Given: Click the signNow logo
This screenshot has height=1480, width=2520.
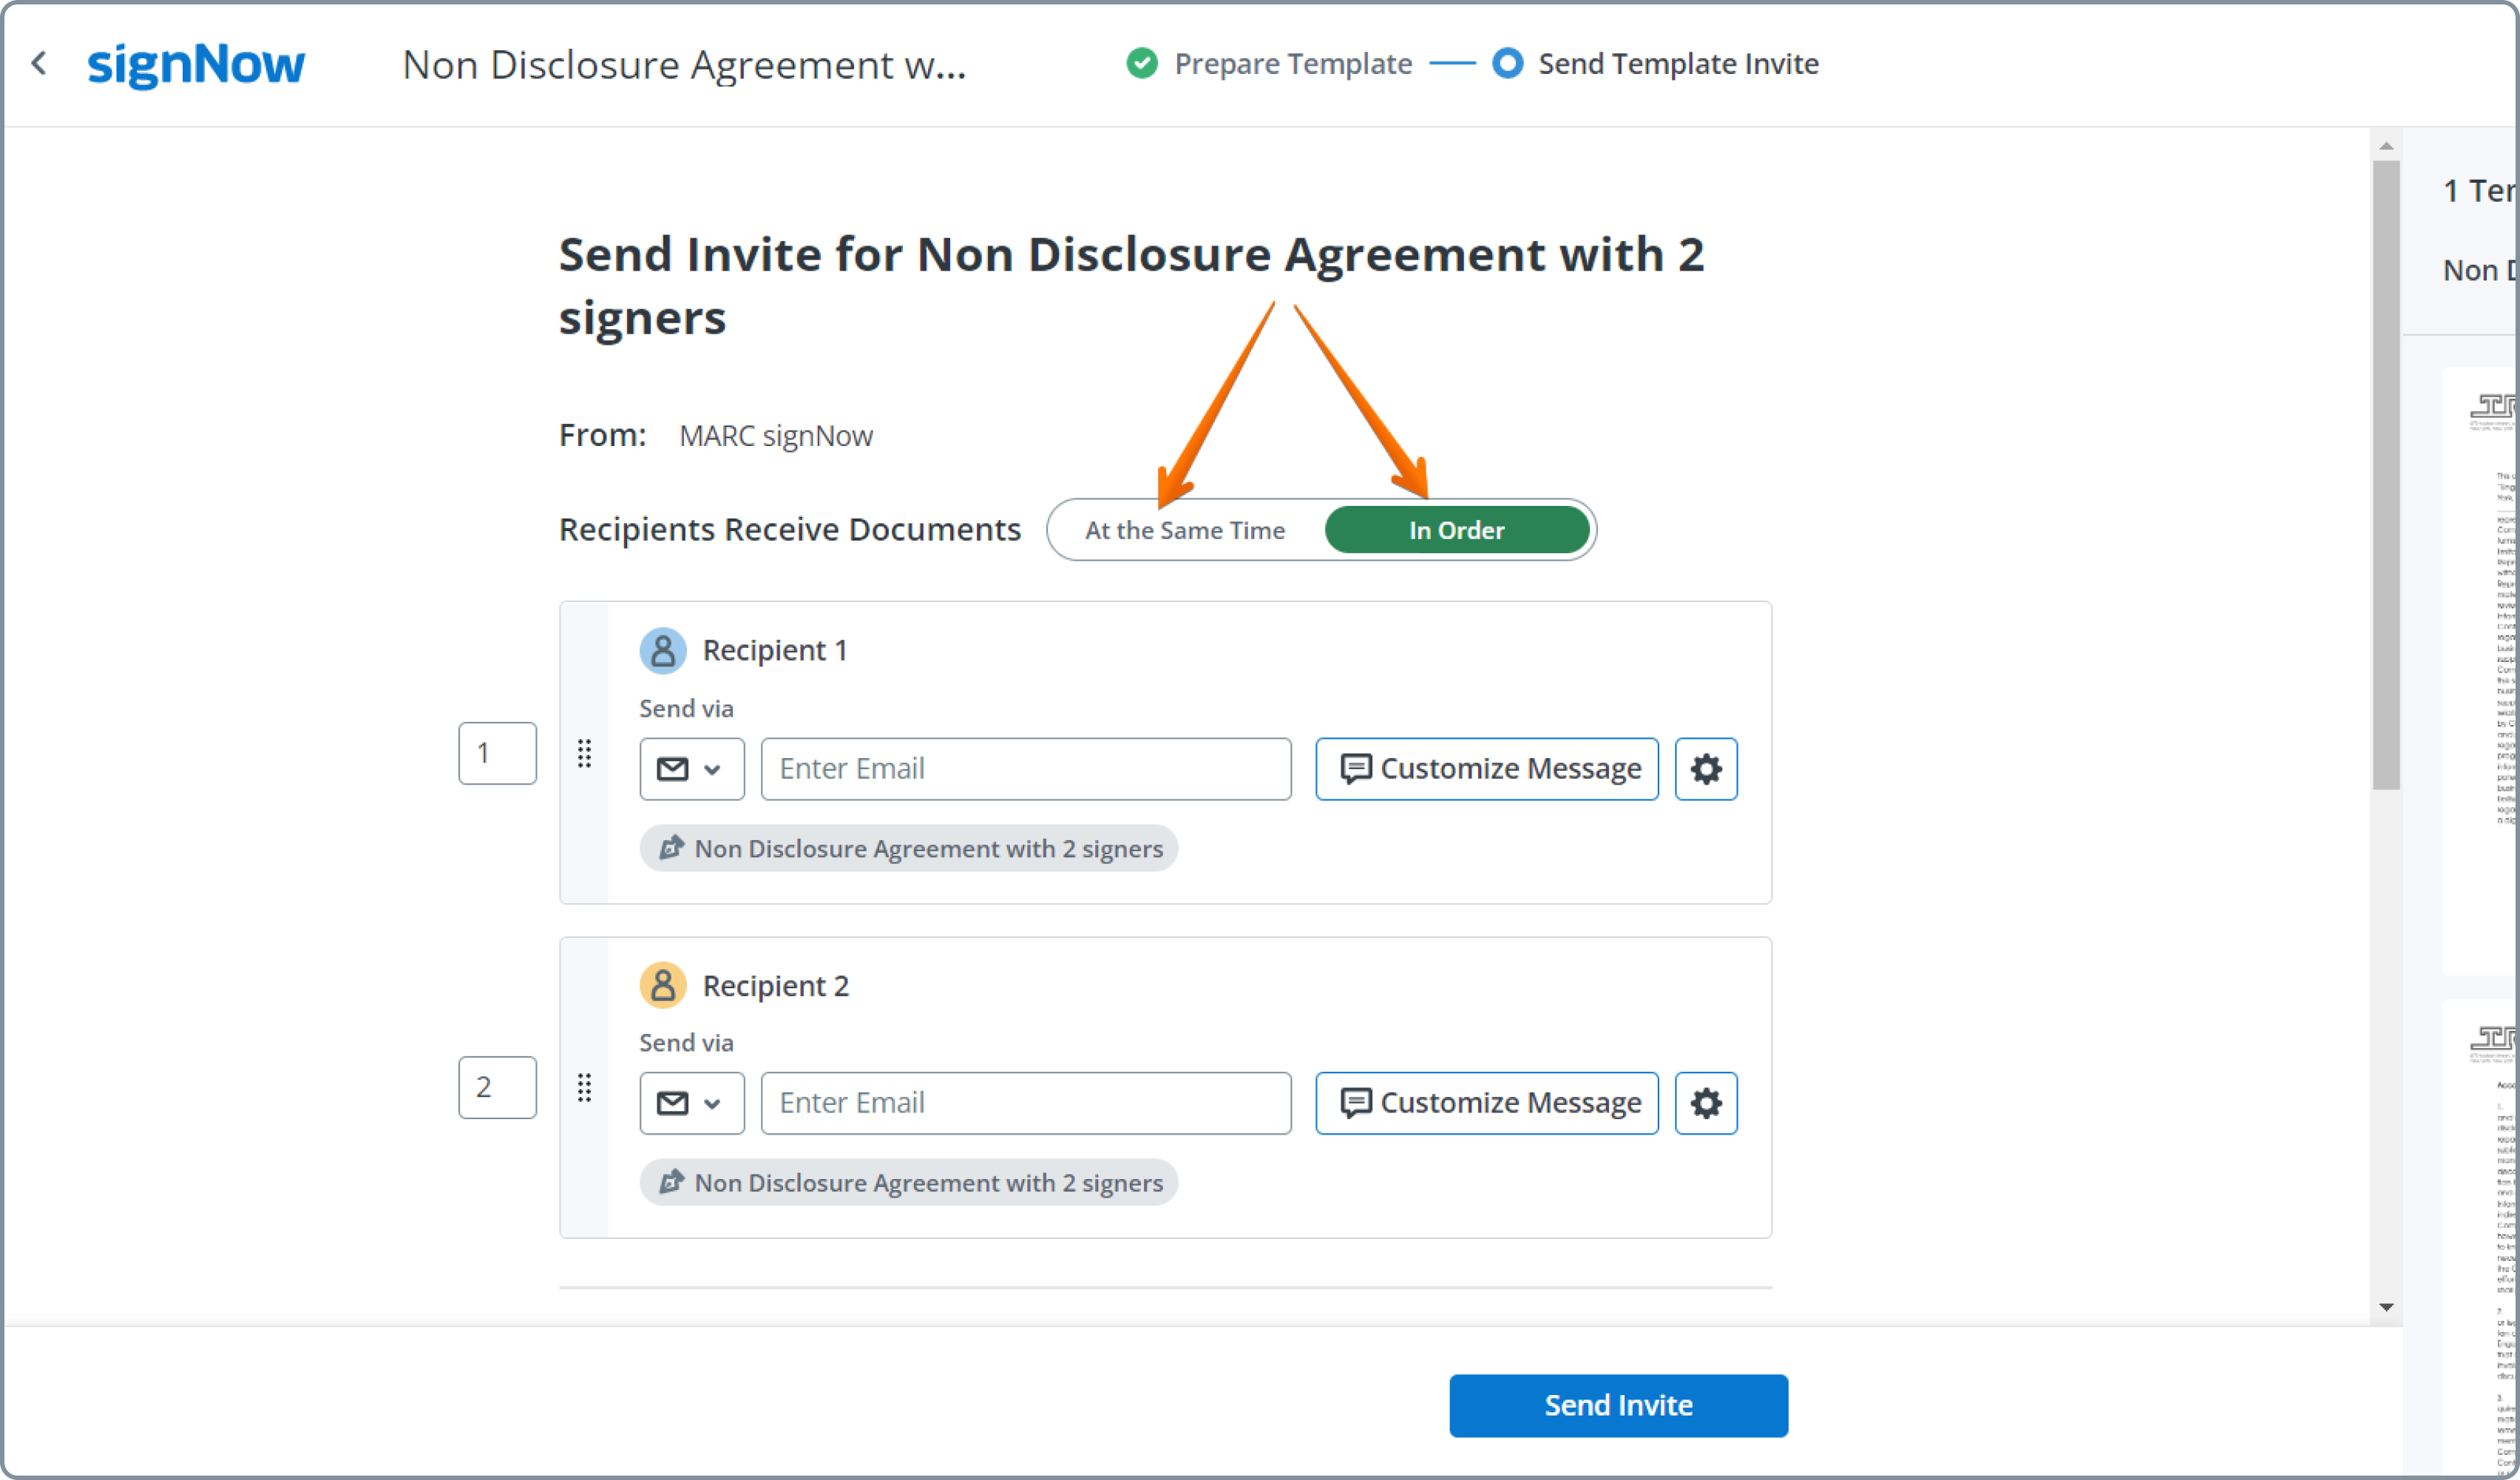Looking at the screenshot, I should (196, 64).
